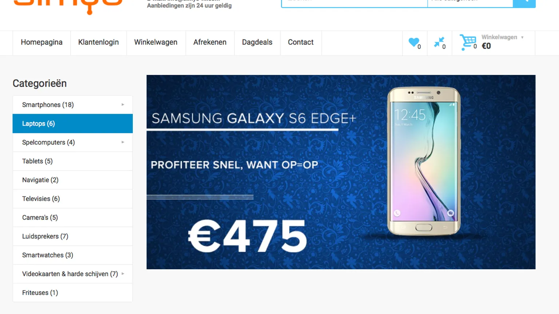
Task: Click the orange site logo
Action: click(x=68, y=6)
